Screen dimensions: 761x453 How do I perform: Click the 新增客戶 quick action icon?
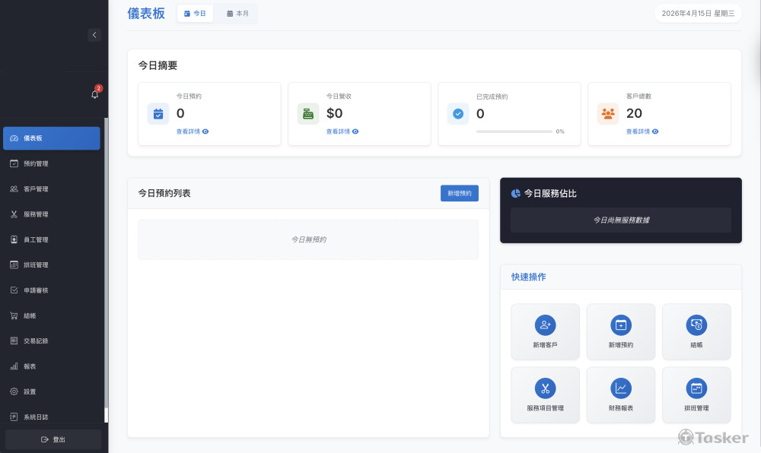point(545,325)
